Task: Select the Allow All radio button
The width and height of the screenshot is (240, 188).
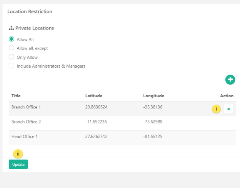Action: pos(12,39)
